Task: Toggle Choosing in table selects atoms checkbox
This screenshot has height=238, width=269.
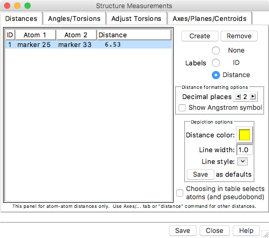Action: pos(180,193)
